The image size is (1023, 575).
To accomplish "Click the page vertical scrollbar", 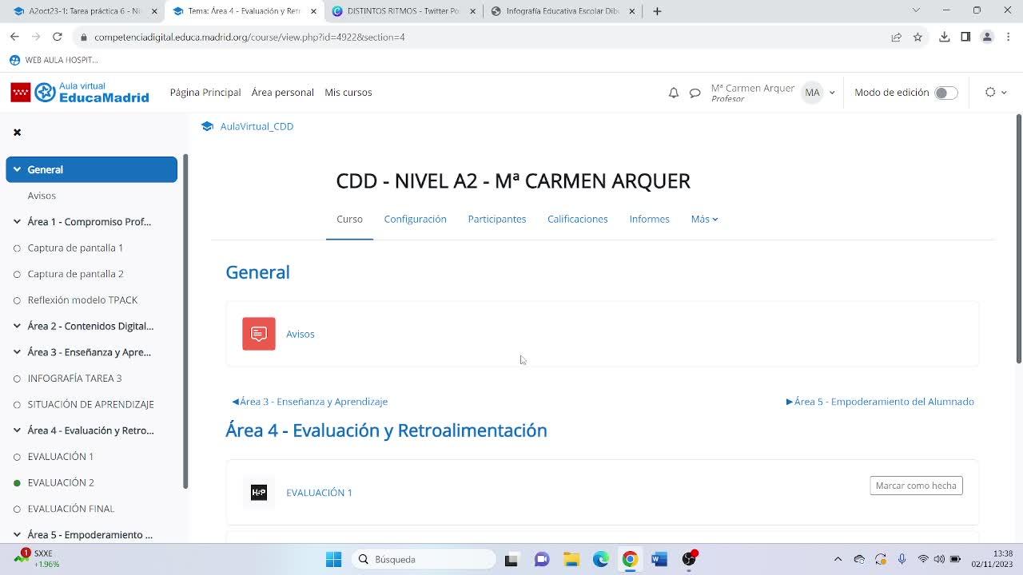I will (1018, 240).
